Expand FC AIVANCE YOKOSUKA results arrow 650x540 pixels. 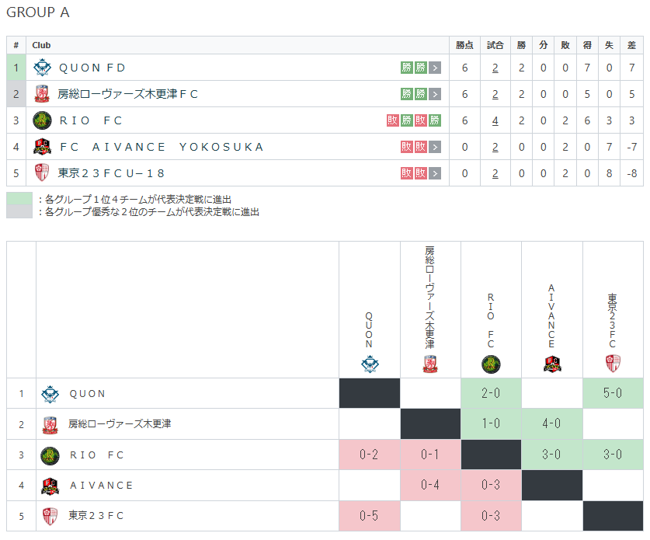pyautogui.click(x=435, y=147)
